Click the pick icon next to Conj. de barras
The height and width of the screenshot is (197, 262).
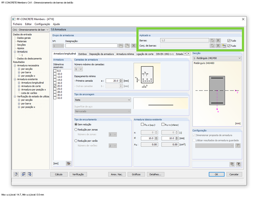pyautogui.click(x=212, y=46)
